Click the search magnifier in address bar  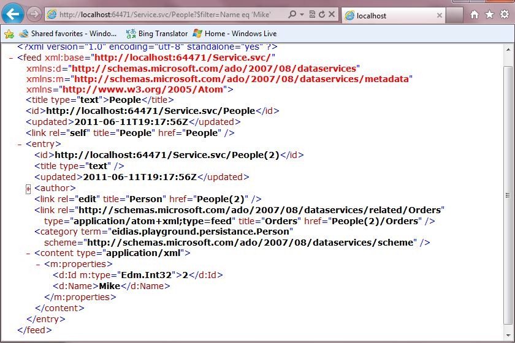click(x=292, y=14)
